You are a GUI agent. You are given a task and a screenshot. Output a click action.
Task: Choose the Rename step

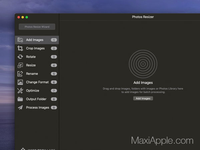coord(37,74)
